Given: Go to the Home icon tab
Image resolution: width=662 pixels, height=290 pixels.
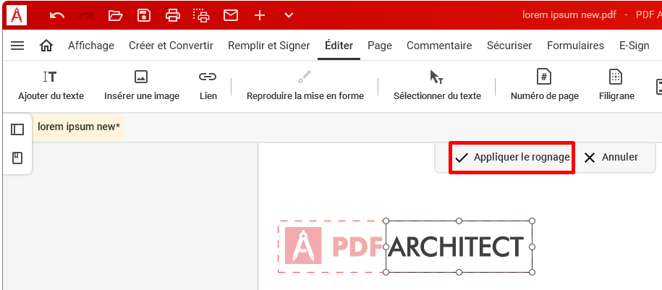Looking at the screenshot, I should click(x=46, y=46).
